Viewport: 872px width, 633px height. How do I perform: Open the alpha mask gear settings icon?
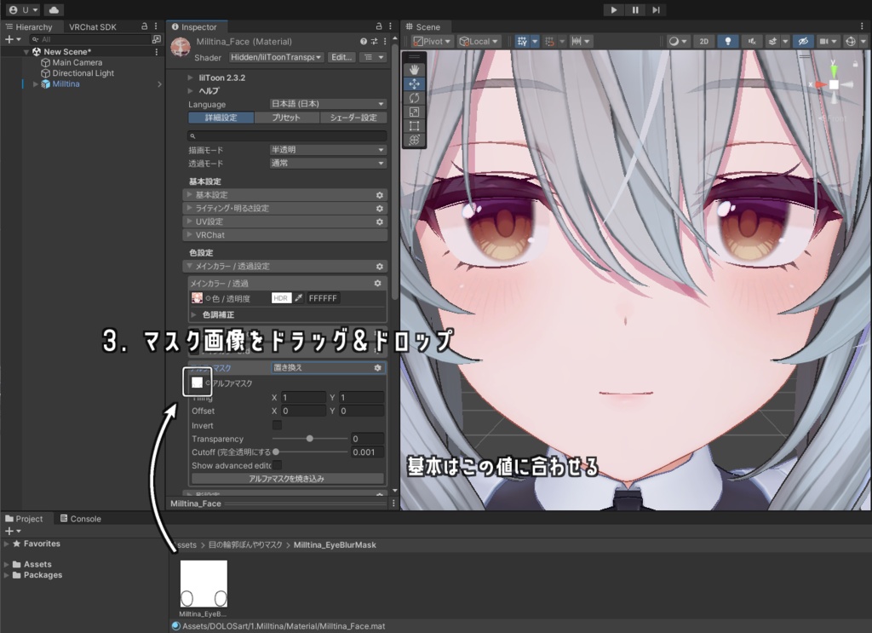[379, 367]
